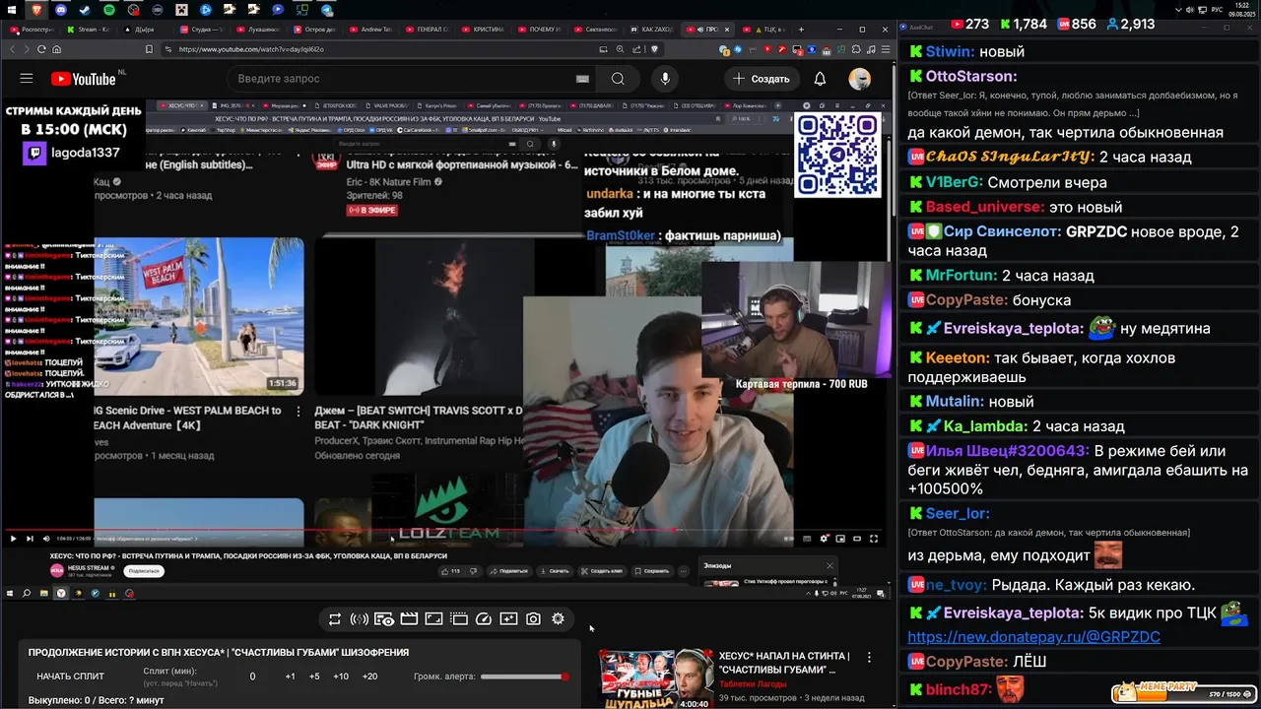Open Windows Start menu
The width and height of the screenshot is (1261, 709).
point(11,9)
